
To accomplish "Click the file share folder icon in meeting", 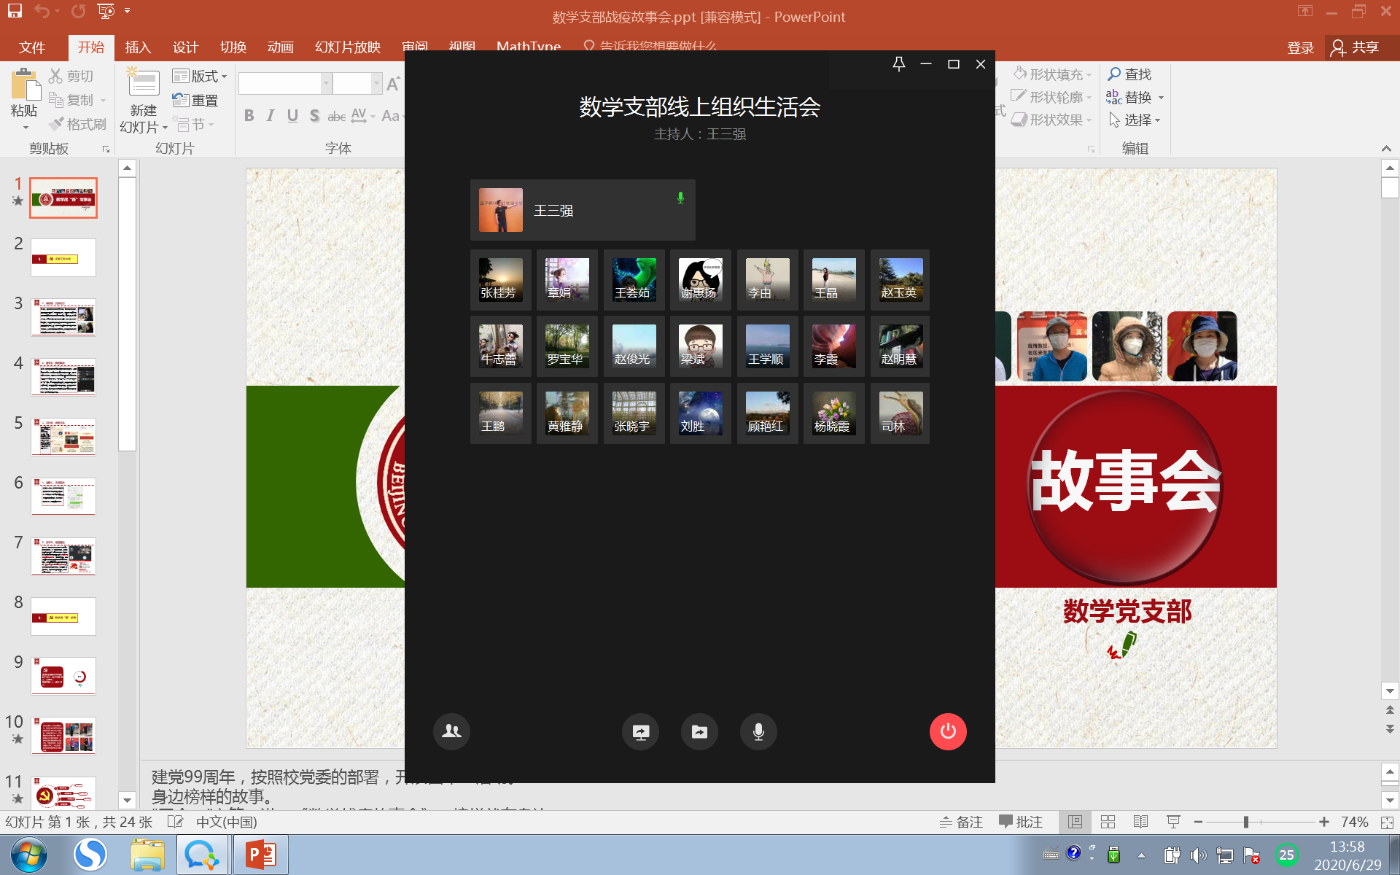I will tap(699, 731).
